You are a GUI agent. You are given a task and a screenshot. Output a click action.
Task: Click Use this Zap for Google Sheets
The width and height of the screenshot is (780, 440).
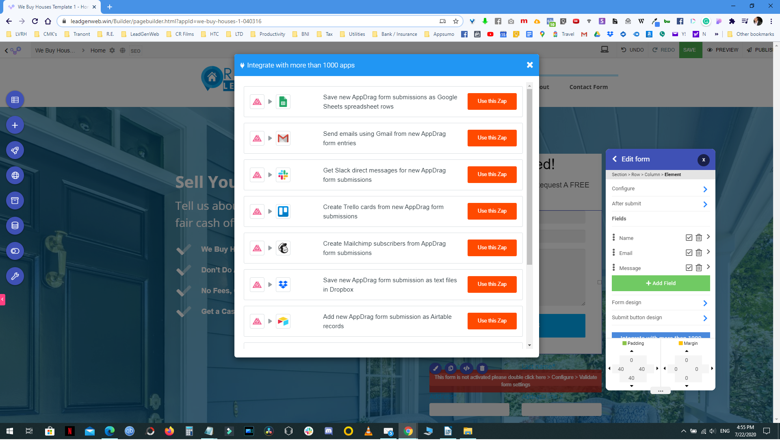coord(492,101)
